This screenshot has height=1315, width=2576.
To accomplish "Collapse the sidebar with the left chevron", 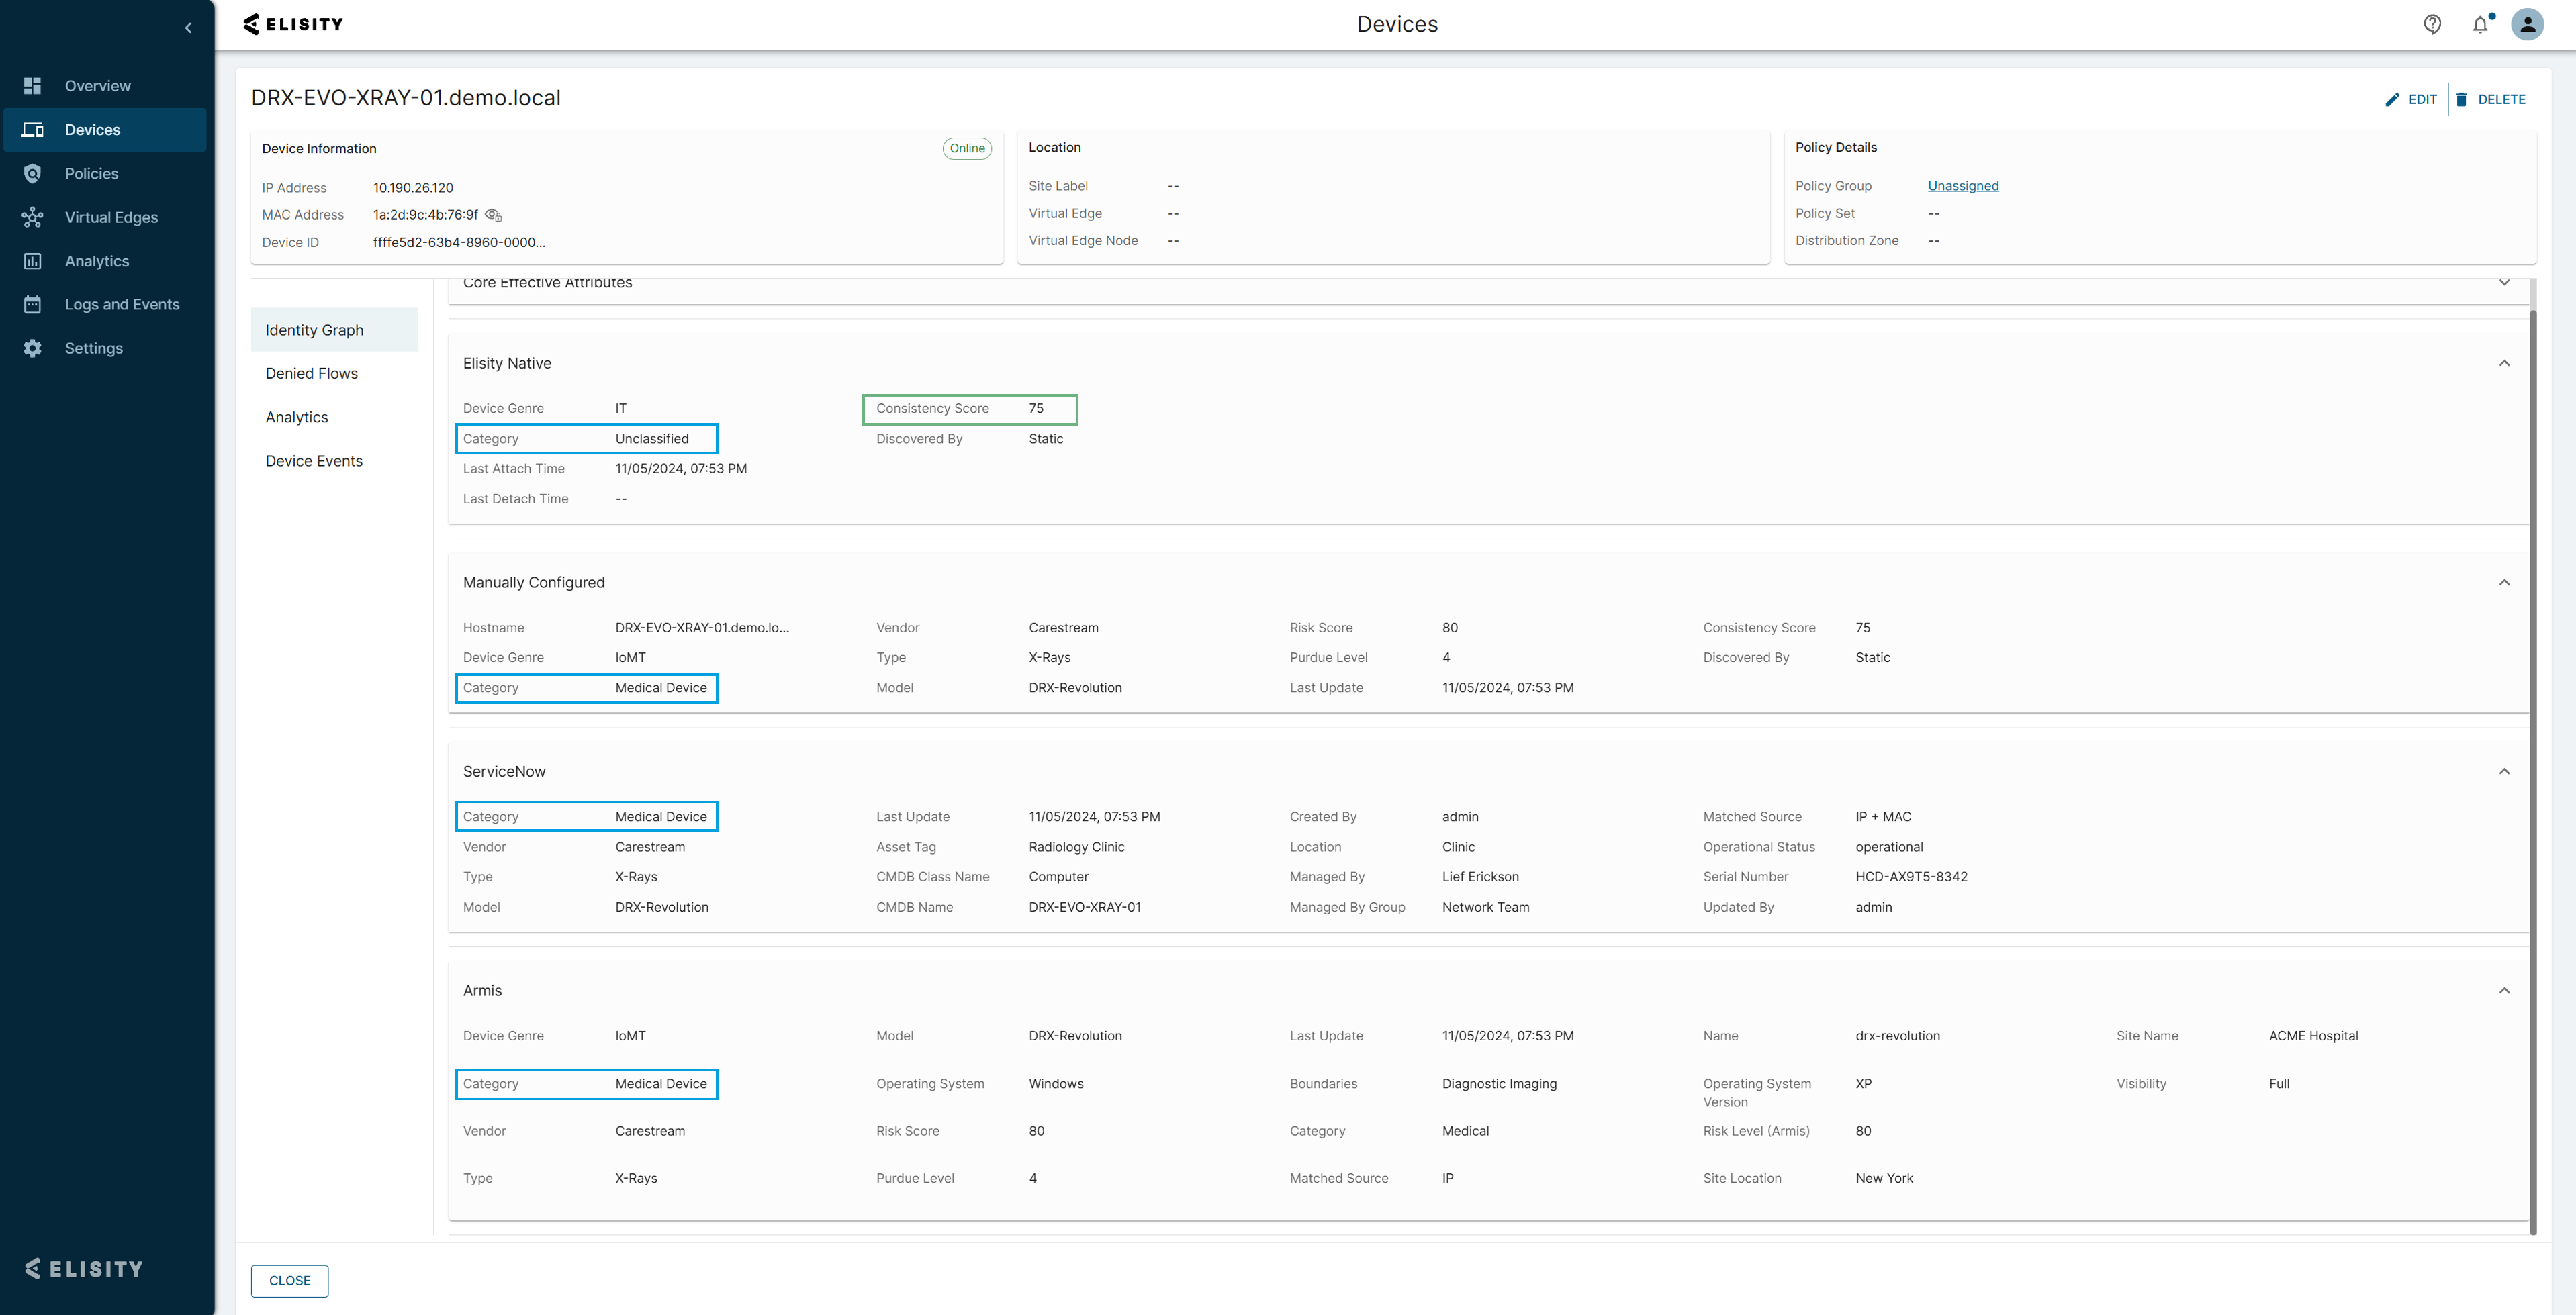I will (188, 28).
